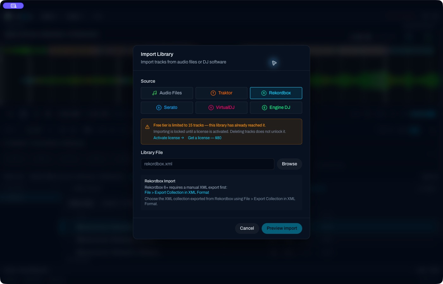Click the Rekordbox Import info heading
This screenshot has height=284, width=443.
[x=160, y=181]
